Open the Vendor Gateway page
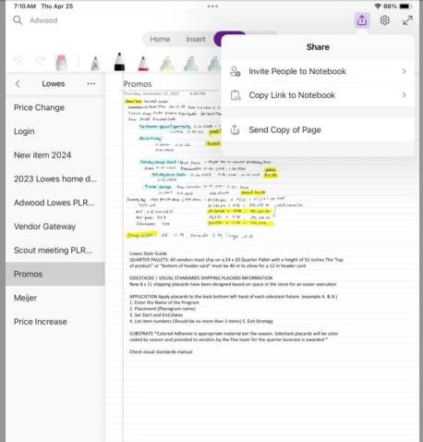 (55, 227)
